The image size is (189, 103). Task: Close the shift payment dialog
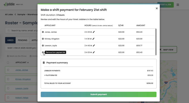click(x=157, y=8)
